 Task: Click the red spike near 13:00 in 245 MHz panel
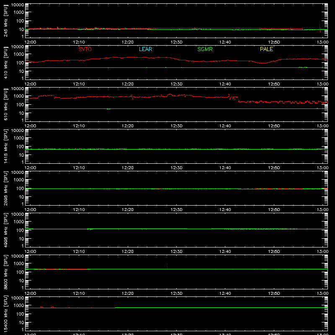tap(320, 27)
